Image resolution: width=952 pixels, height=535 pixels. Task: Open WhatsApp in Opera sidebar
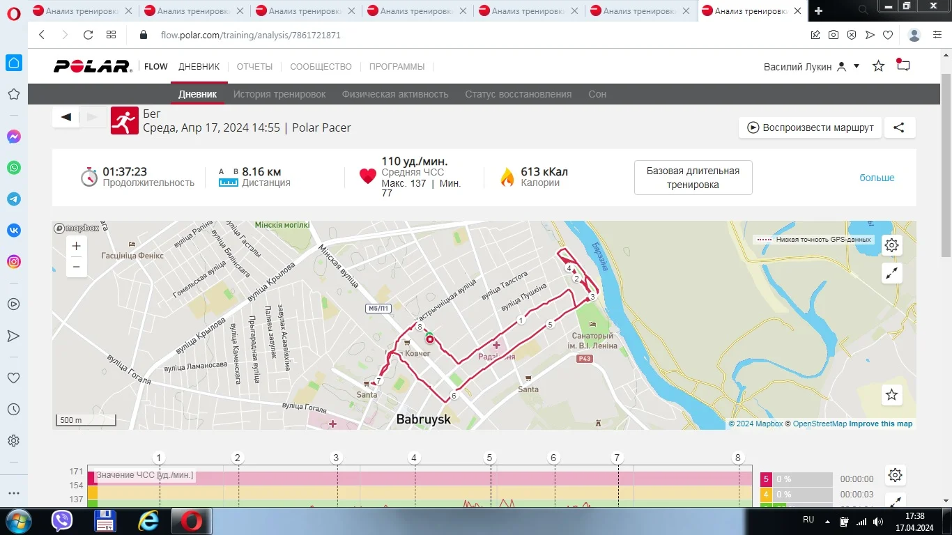click(x=14, y=168)
